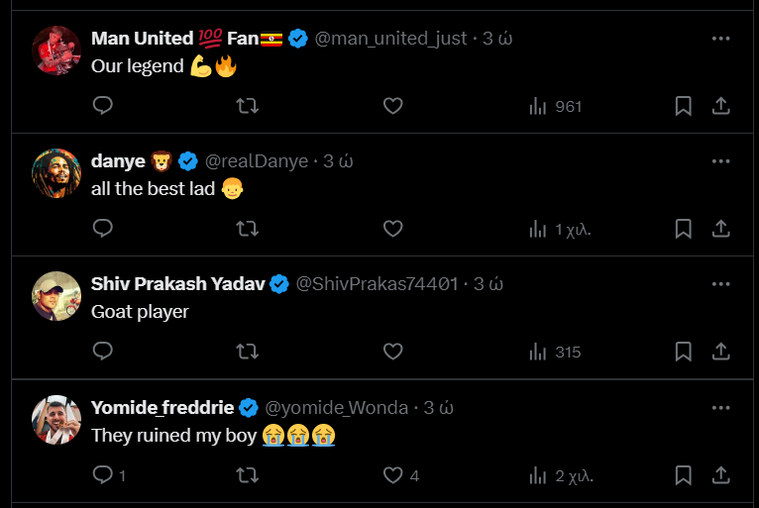Open more options menu on danye's tweet
Image resolution: width=759 pixels, height=508 pixels.
pyautogui.click(x=720, y=161)
